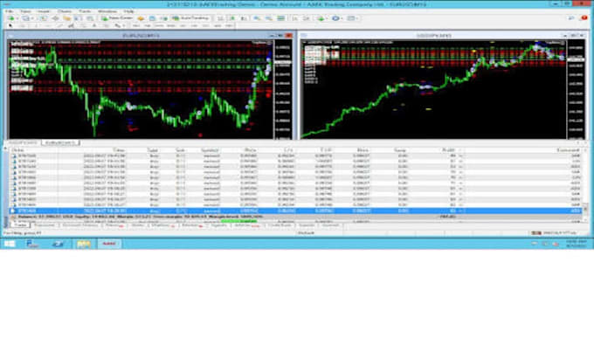Screen dimensions: 594x359
Task: Open the Insert menu
Action: coord(44,11)
